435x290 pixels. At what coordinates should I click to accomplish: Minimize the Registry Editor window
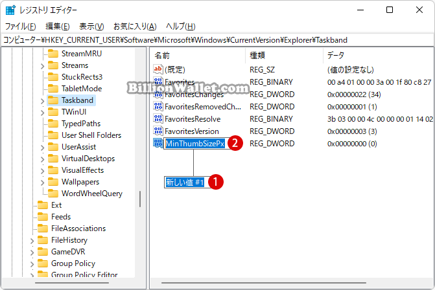(x=360, y=10)
